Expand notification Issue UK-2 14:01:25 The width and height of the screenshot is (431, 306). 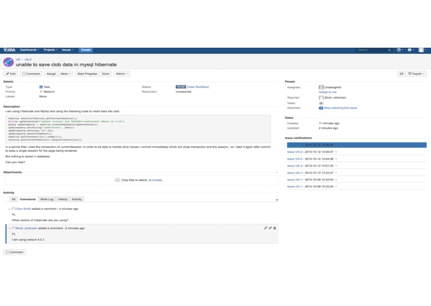tap(336, 166)
